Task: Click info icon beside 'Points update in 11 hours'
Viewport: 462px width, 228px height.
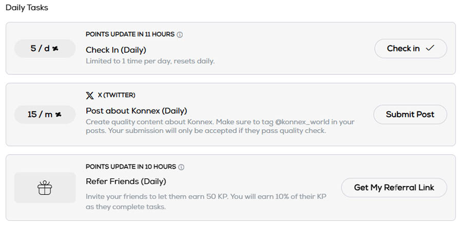Action: 180,35
